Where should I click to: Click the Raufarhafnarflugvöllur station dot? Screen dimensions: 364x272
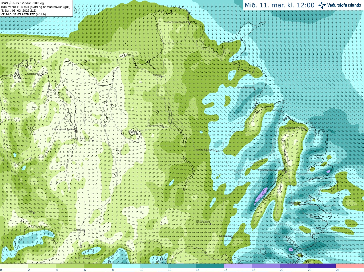[x=190, y=24]
